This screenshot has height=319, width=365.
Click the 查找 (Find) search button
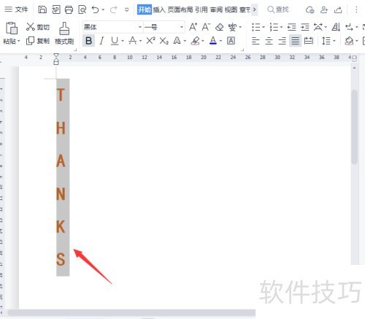click(278, 9)
